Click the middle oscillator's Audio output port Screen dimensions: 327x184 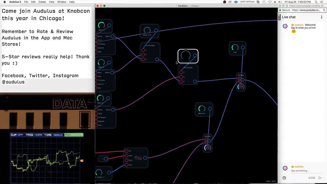112,73
